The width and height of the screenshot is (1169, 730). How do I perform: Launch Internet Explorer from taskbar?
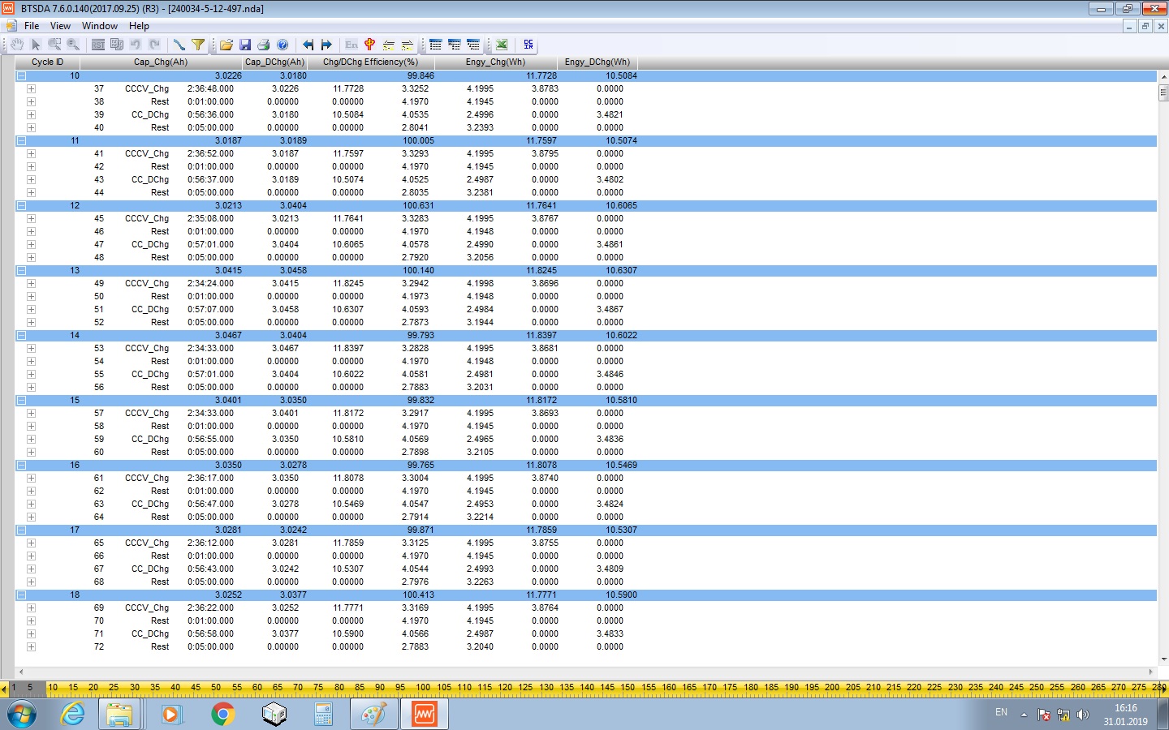73,715
